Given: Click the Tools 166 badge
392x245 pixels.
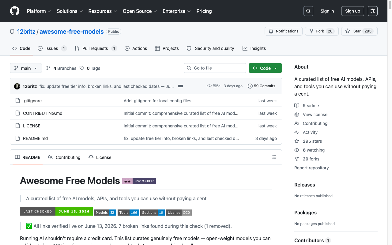Looking at the screenshot, I should (x=128, y=213).
